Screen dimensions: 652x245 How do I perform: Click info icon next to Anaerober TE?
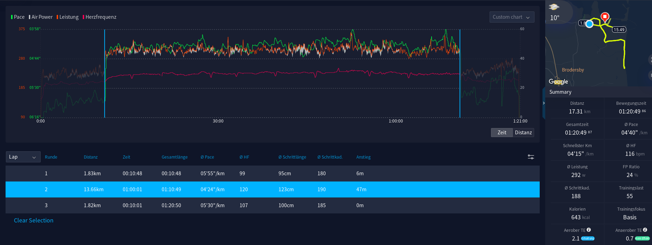[x=645, y=230]
